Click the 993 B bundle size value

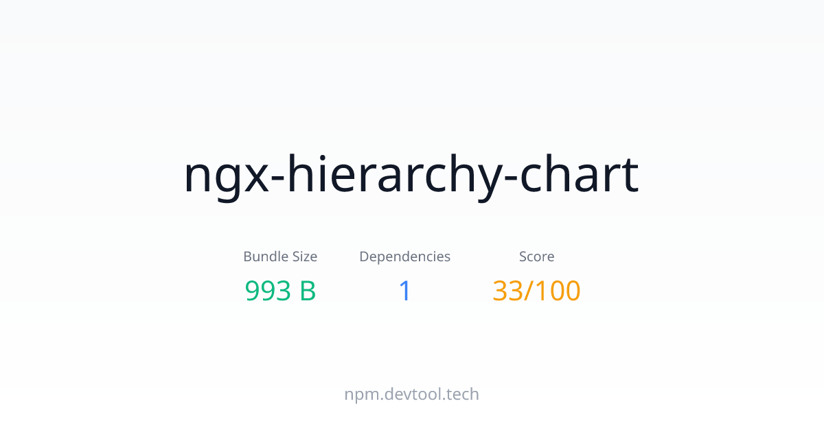280,291
